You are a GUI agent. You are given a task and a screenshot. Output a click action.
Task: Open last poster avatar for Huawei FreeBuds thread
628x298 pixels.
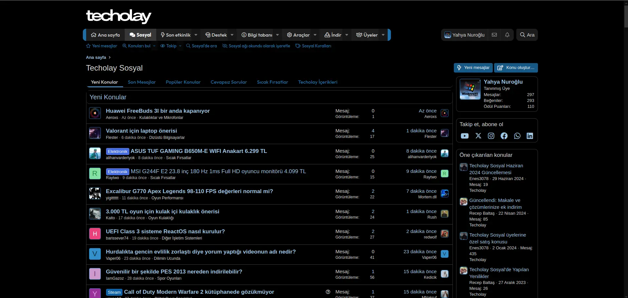click(445, 113)
